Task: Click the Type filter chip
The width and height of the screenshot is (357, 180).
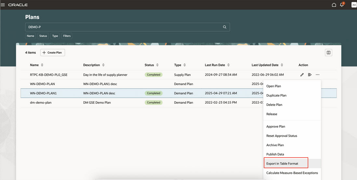Action: 55,36
